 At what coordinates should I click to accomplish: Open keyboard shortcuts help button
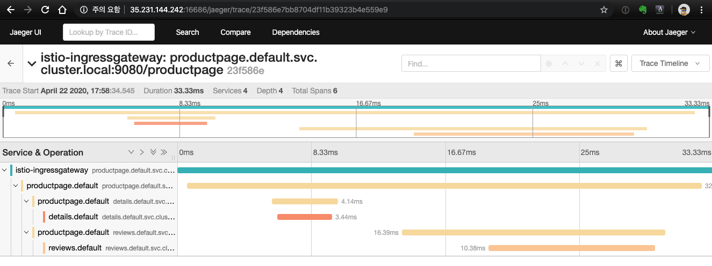pos(618,63)
